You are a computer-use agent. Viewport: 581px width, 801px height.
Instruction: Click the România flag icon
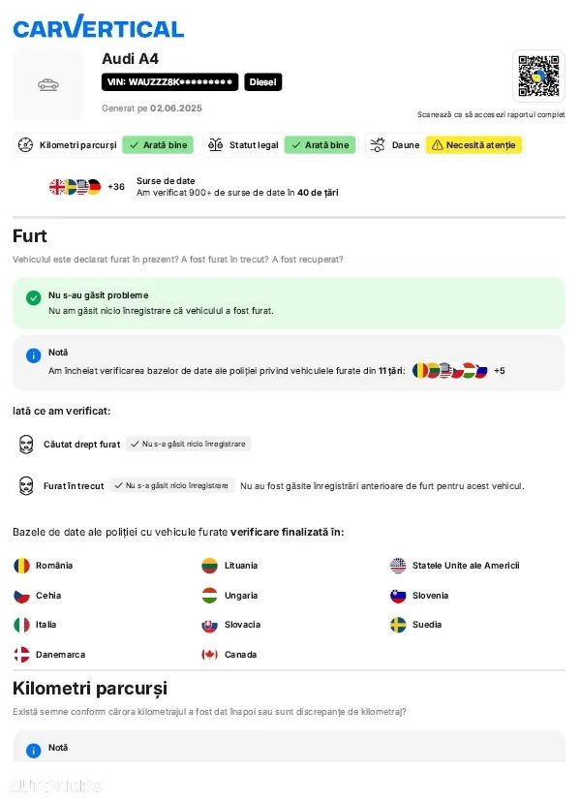(x=21, y=566)
